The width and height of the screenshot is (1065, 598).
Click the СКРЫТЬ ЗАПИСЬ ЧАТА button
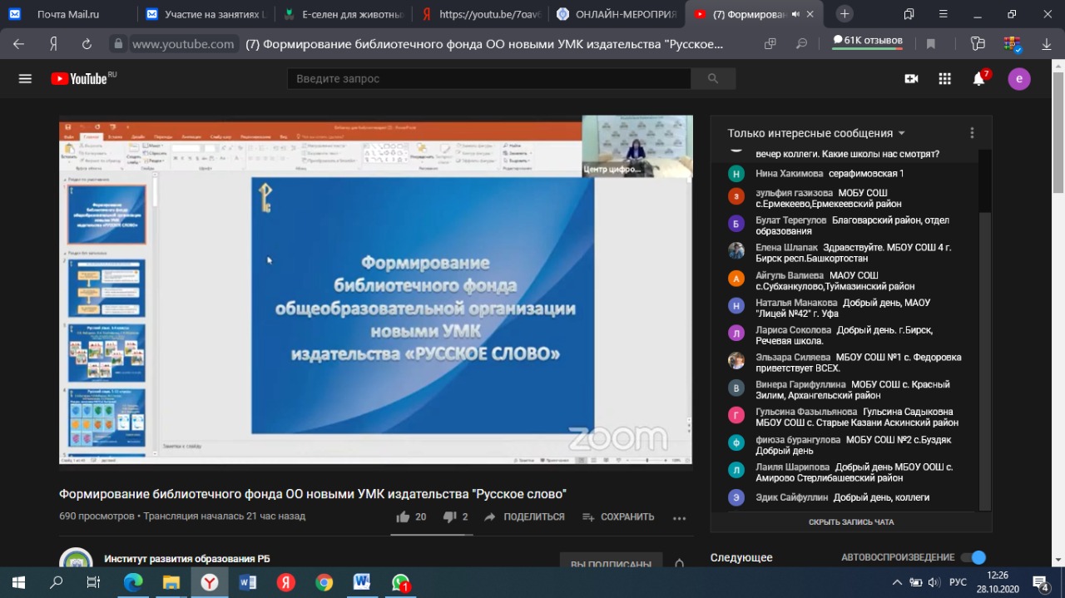[x=851, y=522]
